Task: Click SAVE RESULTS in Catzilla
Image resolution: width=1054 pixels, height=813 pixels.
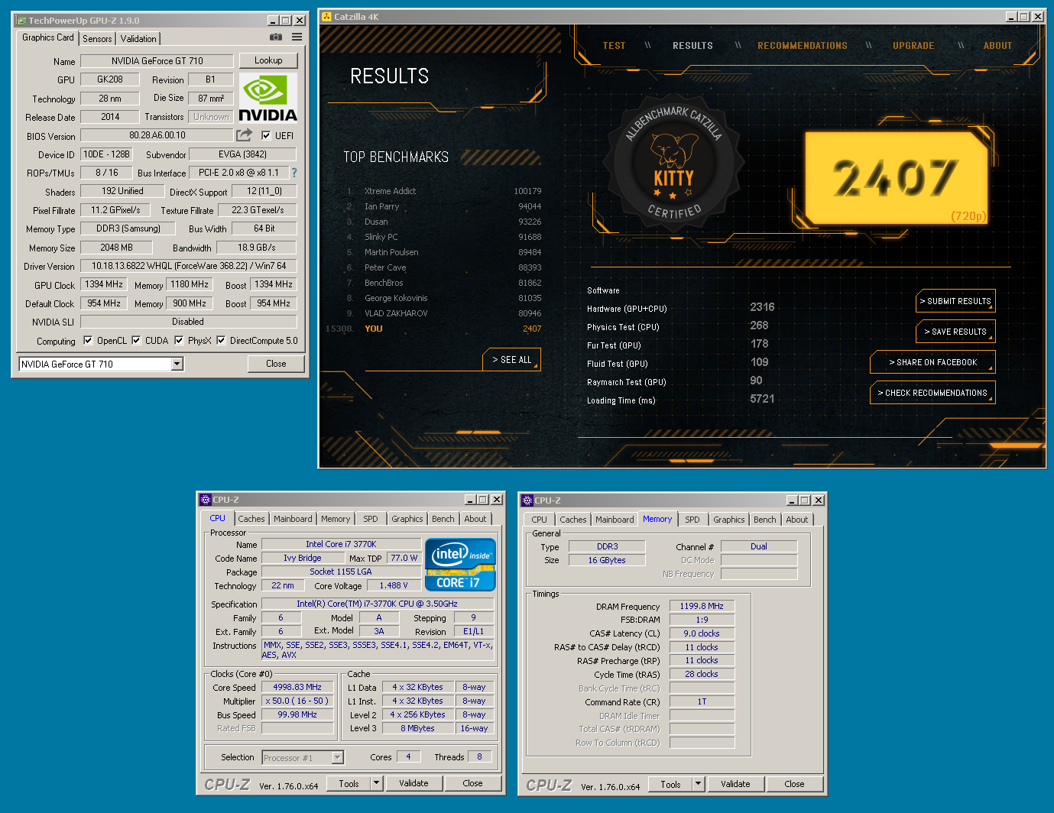Action: 955,332
